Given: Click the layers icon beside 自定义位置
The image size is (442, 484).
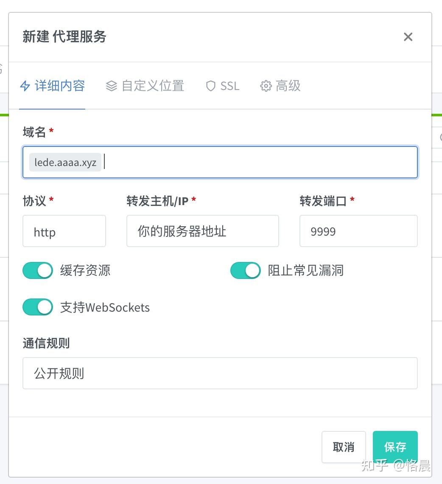Looking at the screenshot, I should tap(111, 85).
